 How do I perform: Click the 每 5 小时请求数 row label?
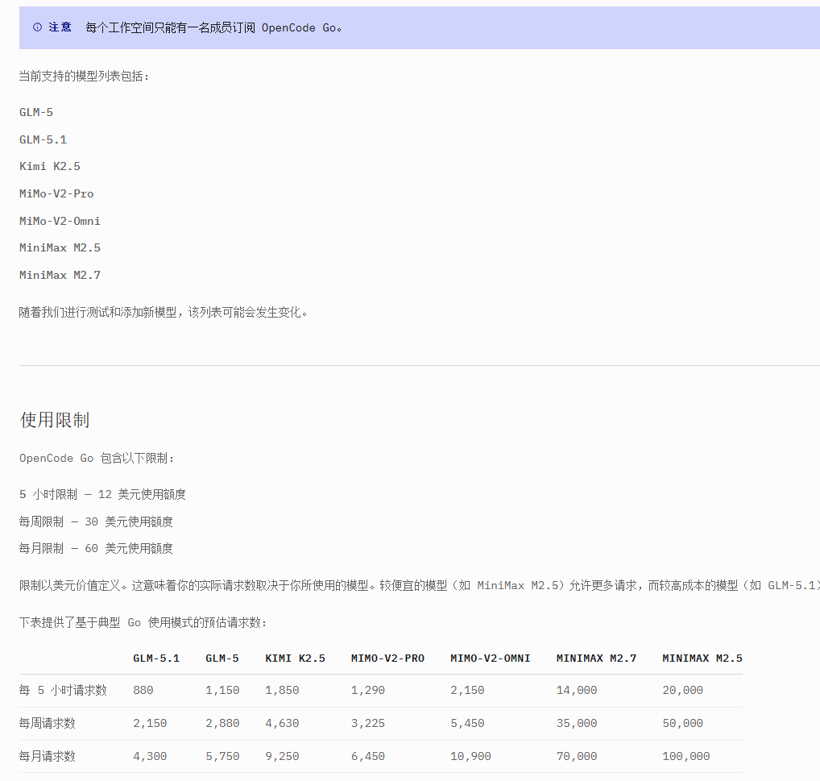click(62, 690)
